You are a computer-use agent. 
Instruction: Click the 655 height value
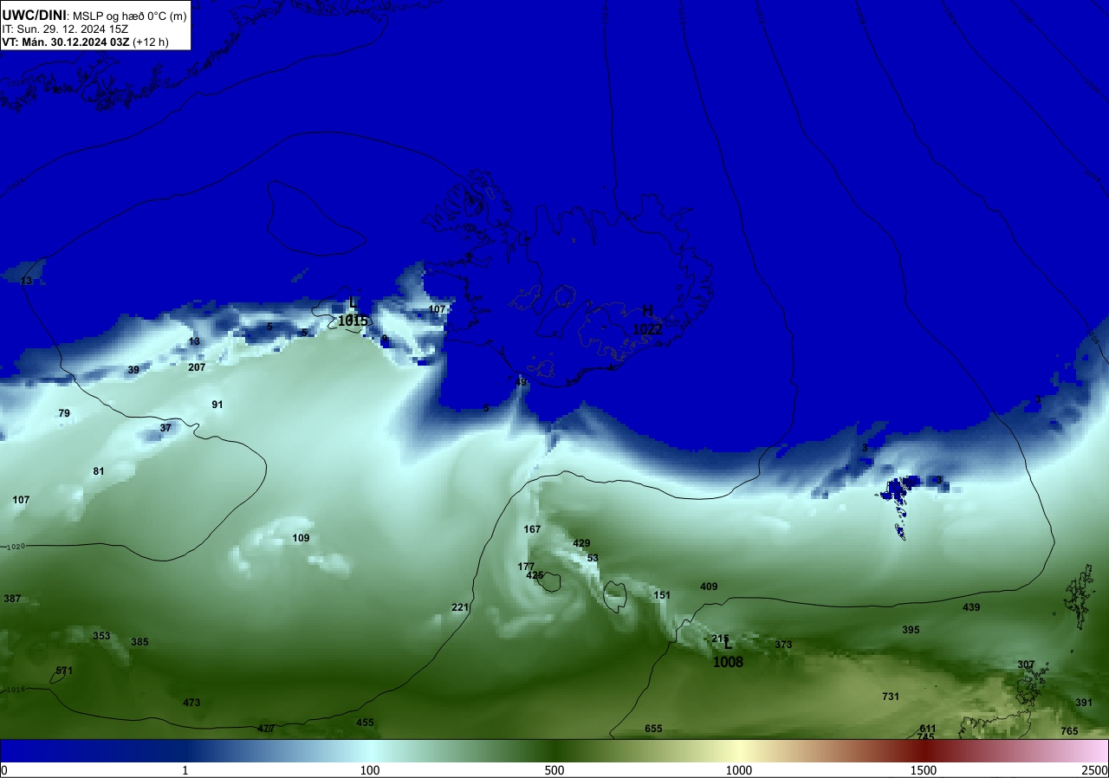653,729
